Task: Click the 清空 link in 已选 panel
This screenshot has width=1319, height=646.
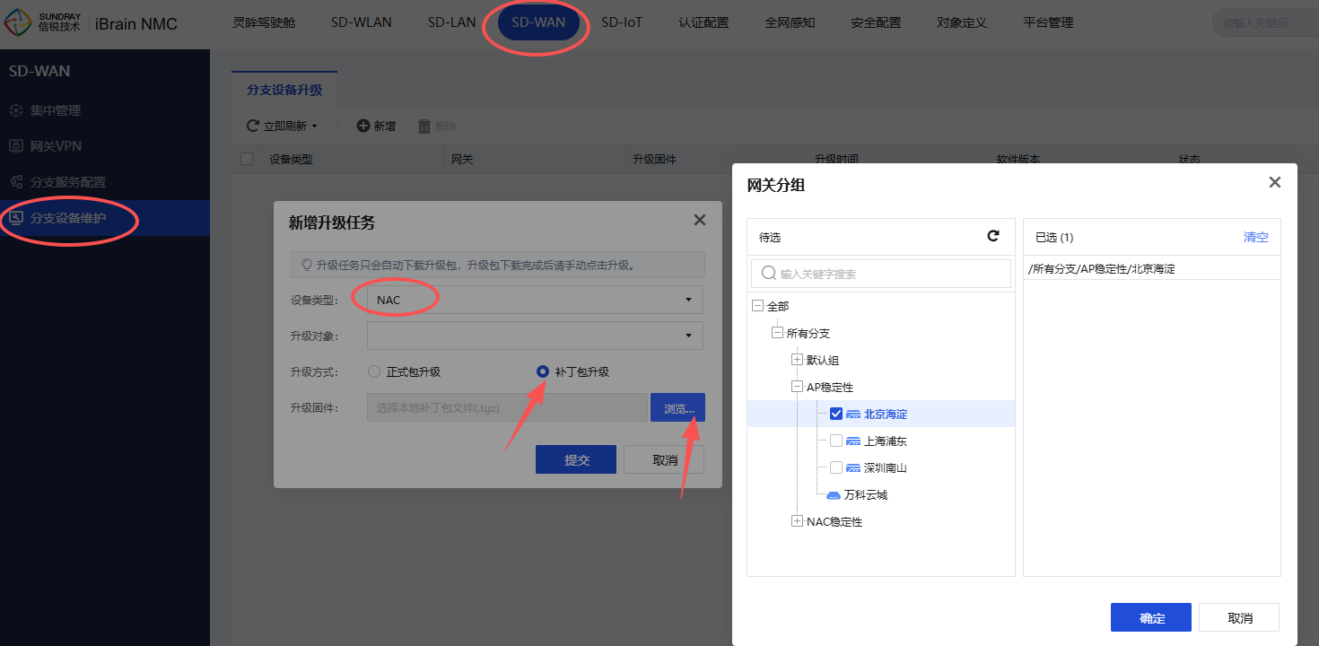Action: (1255, 237)
